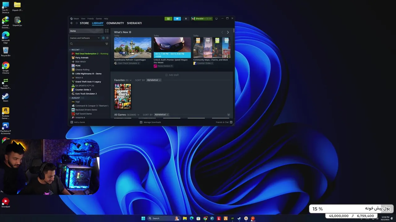
Task: Click the Add a Game plus icon
Action: click(72, 122)
